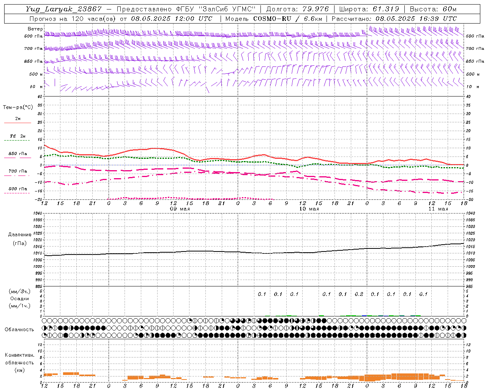
Task: Click the "Тем-ра(°C)" axis label
Action: (x=18, y=107)
